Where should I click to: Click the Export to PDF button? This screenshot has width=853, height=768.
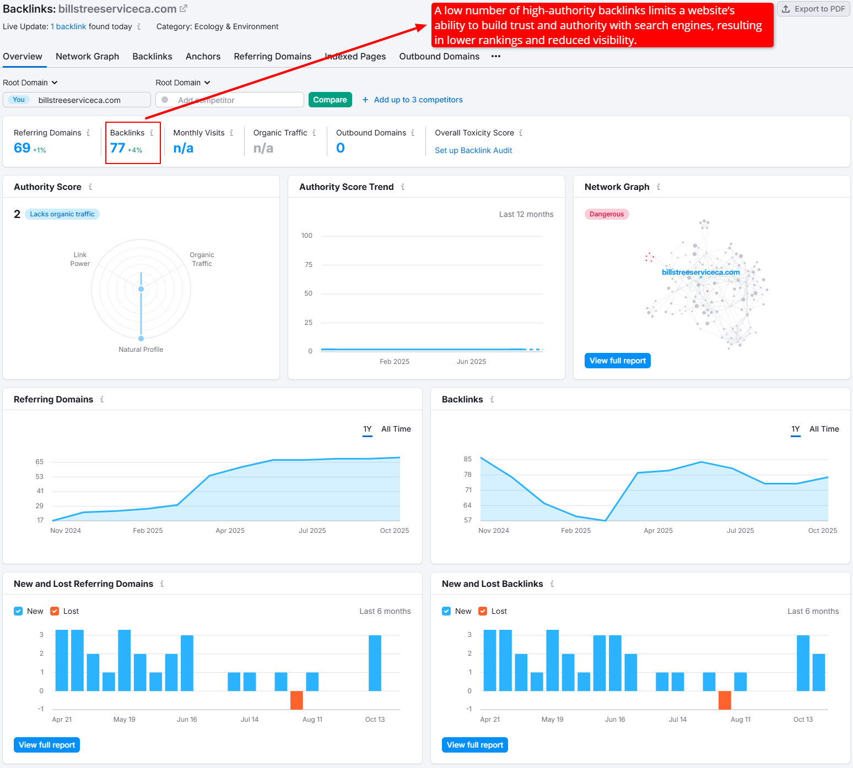pos(813,9)
